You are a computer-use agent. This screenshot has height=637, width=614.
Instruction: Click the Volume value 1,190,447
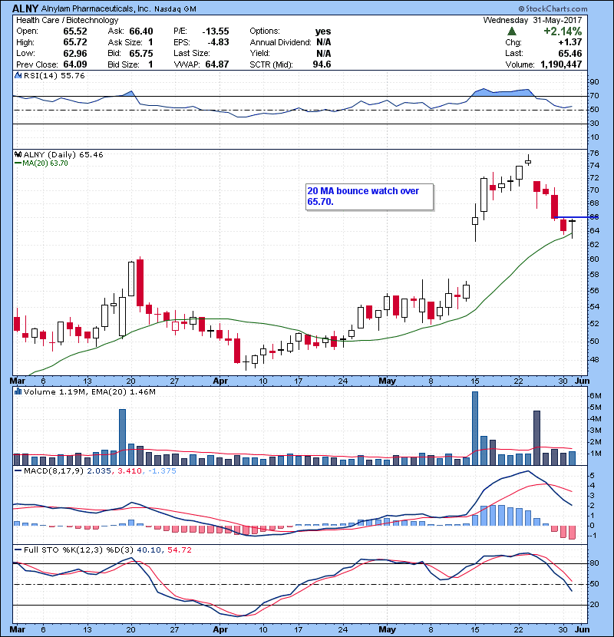(561, 64)
